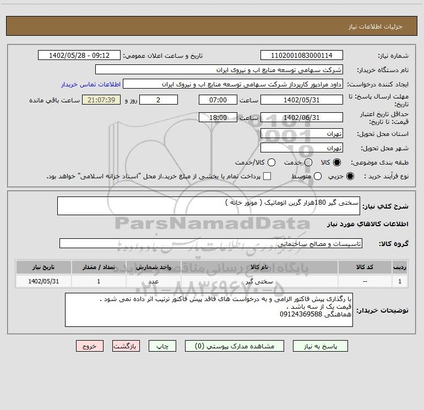Image resolution: width=424 pixels, height=410 pixels.
Task: Click the goods group تاسیسات و مصالح ساختمانی field
Action: 211,243
